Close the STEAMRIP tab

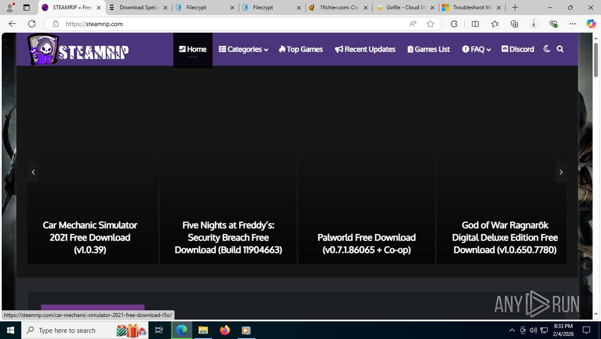(x=99, y=8)
